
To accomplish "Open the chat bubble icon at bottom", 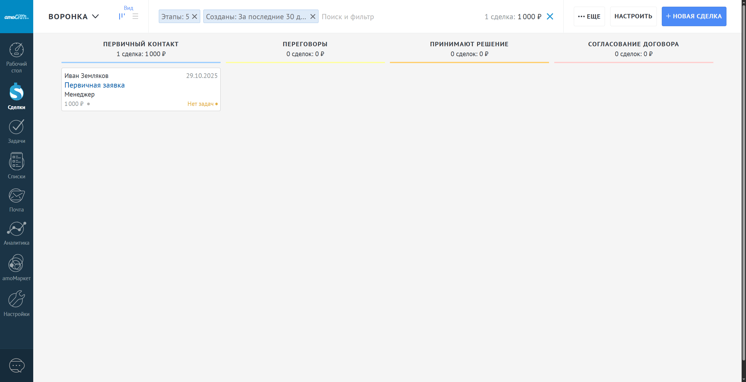I will (x=17, y=365).
